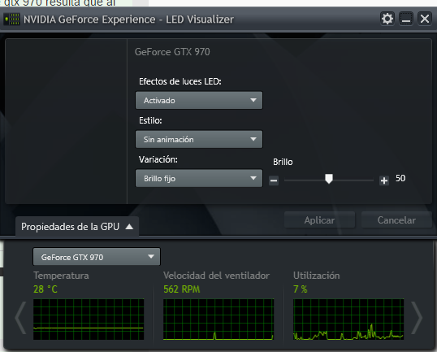Click the Brillo label above the slider

click(x=283, y=162)
